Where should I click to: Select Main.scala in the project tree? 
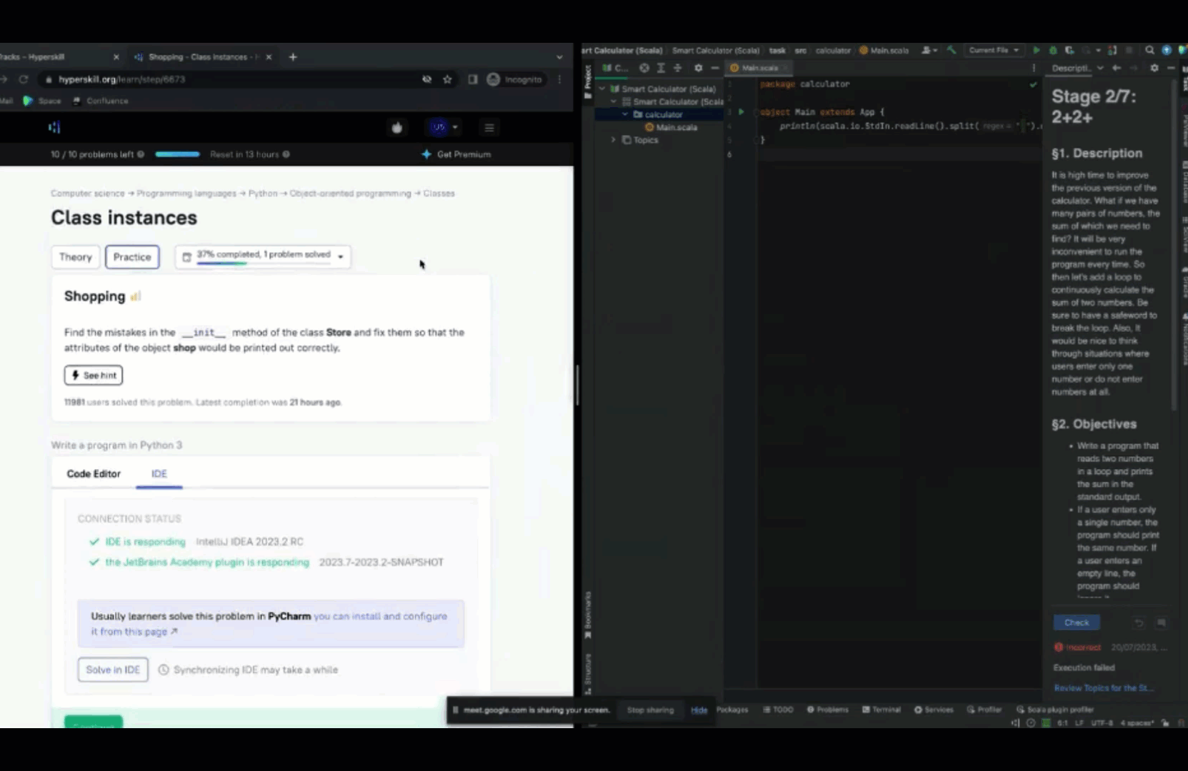671,127
